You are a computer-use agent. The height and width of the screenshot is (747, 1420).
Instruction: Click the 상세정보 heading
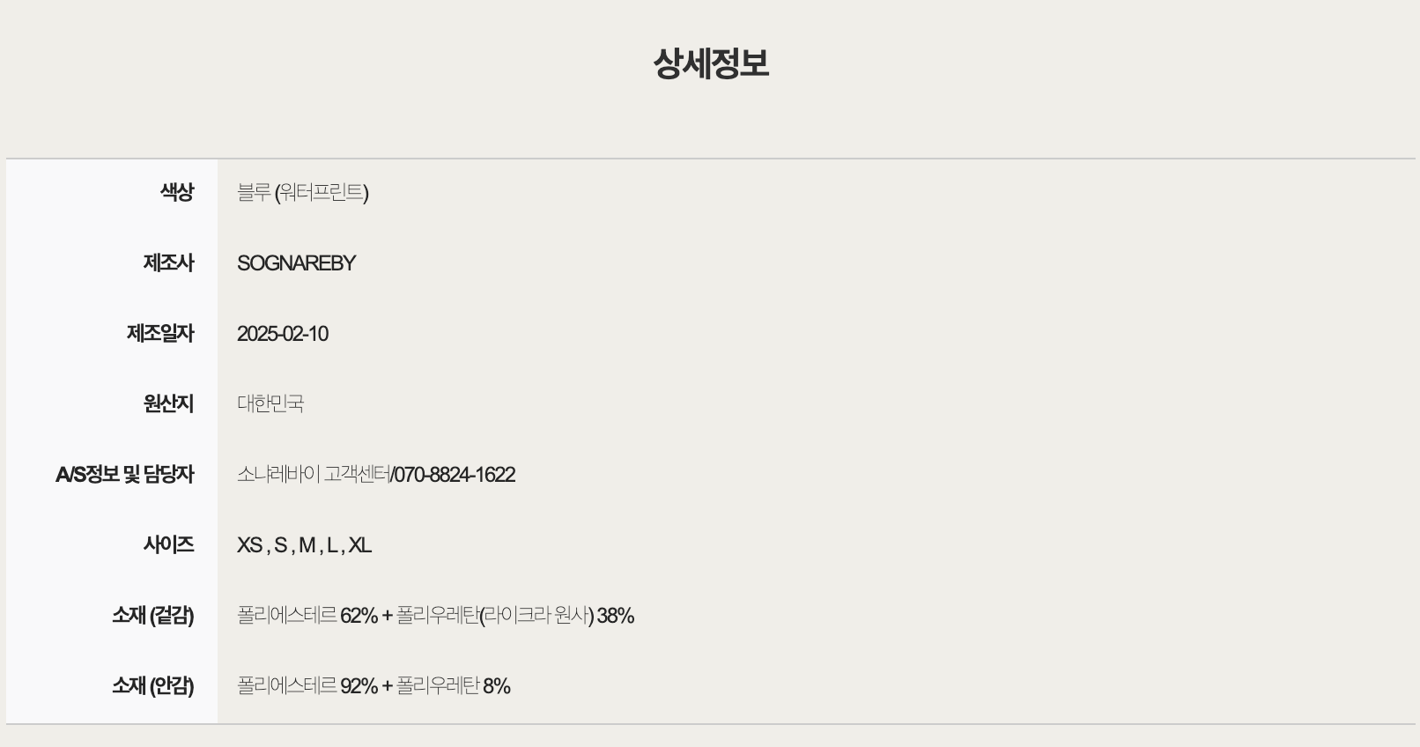coord(711,63)
